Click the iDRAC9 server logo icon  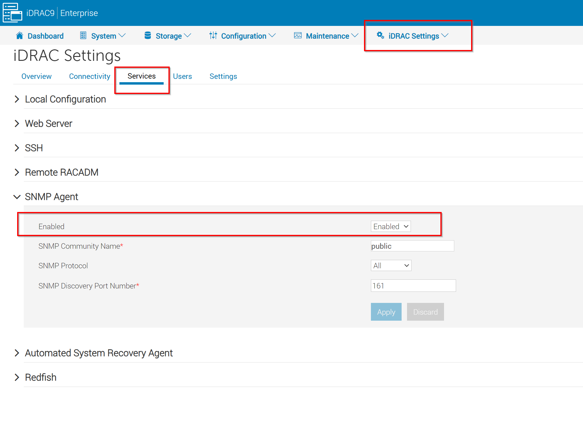tap(12, 13)
